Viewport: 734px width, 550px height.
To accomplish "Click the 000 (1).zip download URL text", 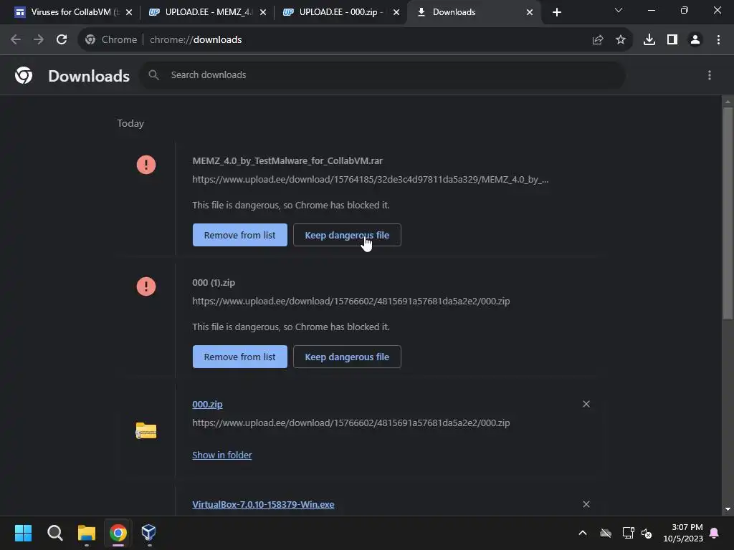I will [x=351, y=301].
